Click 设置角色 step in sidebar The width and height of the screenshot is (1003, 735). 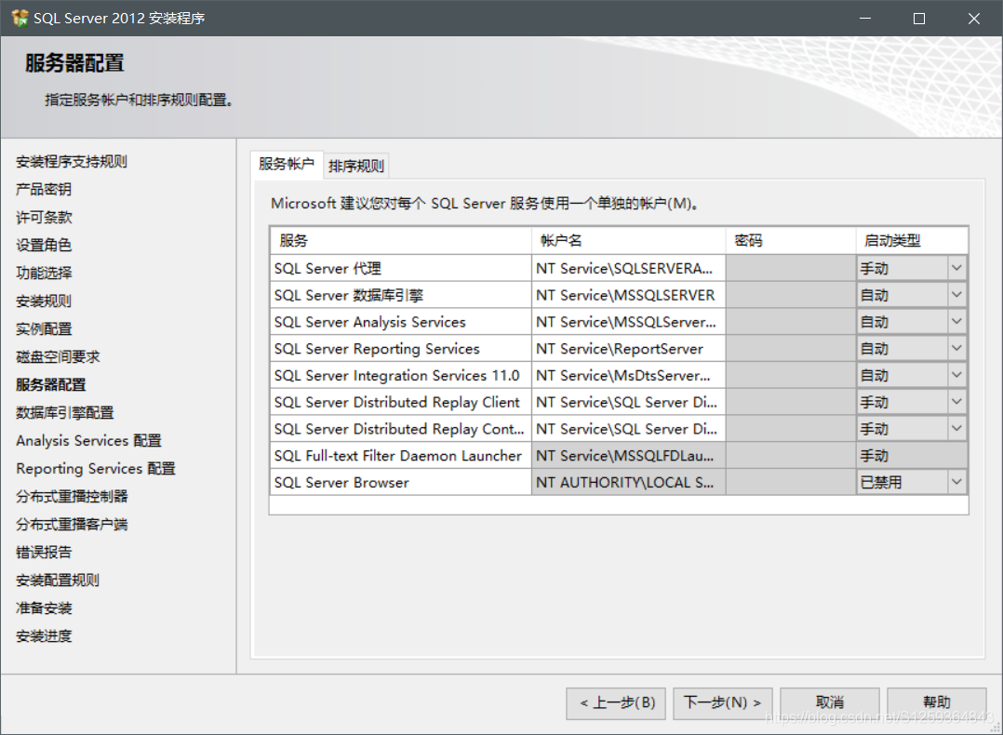pyautogui.click(x=44, y=245)
